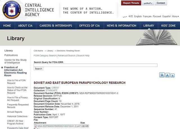This screenshot has height=129, width=180.
Task: Open How to Check FOIA Request Status
Action: [17, 90]
